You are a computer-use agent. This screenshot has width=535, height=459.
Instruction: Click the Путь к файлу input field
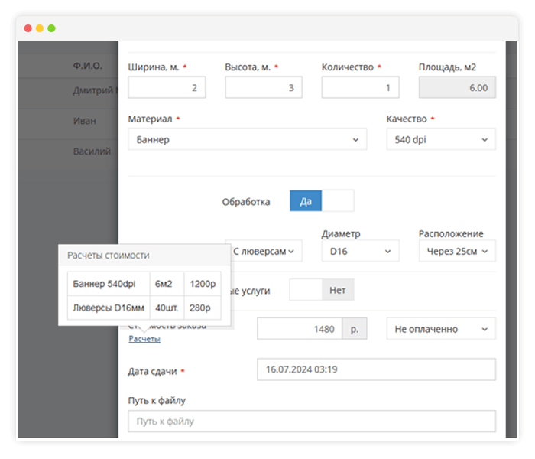tap(312, 422)
